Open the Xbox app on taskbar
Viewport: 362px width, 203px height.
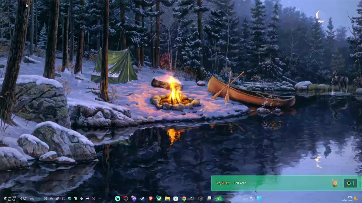click(x=159, y=198)
